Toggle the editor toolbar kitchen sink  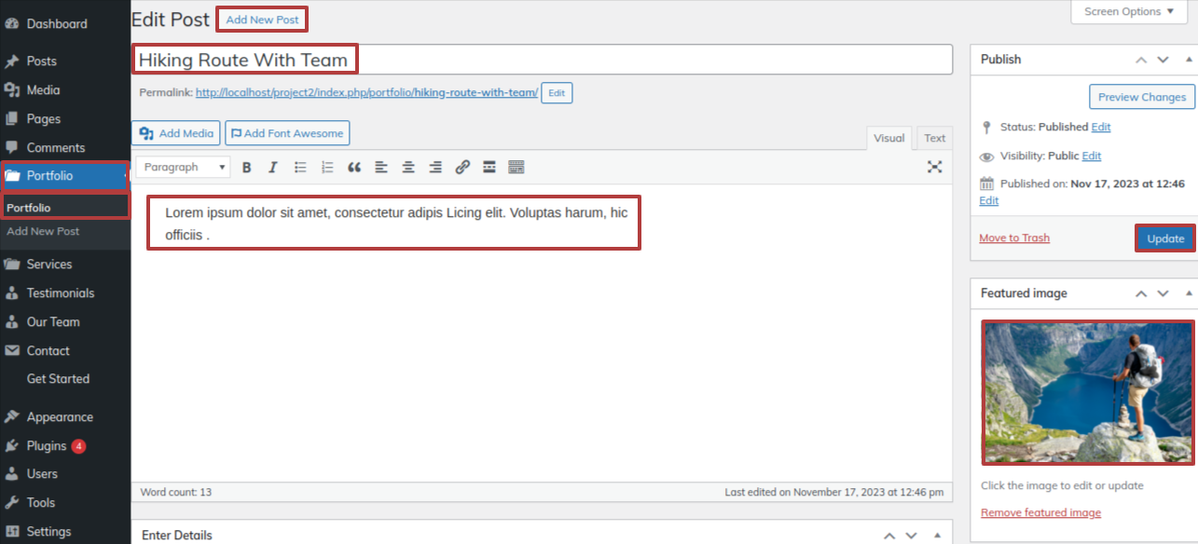(x=516, y=168)
